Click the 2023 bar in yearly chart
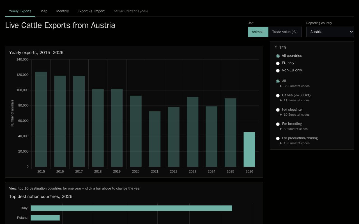 [192, 132]
